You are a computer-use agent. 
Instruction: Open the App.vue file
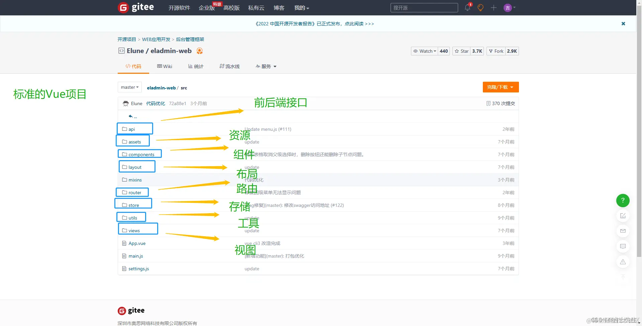point(137,243)
